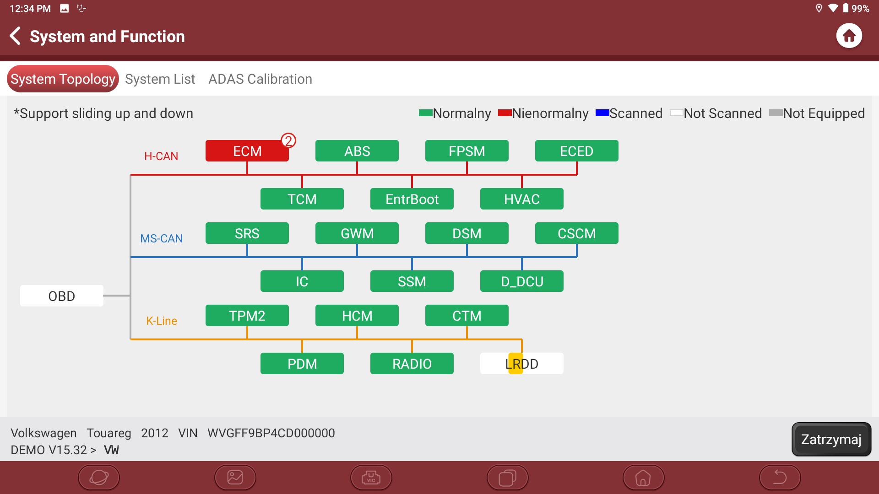Open the browser planet icon in bottom bar

pyautogui.click(x=99, y=478)
